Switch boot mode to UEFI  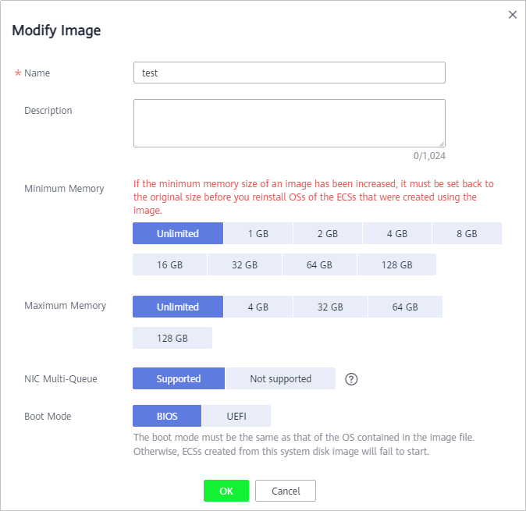236,416
